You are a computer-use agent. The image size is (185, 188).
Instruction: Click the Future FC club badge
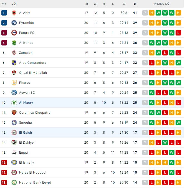[14, 33]
